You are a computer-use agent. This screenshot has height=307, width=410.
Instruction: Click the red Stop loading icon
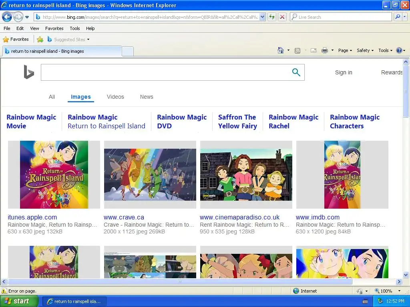click(x=282, y=17)
